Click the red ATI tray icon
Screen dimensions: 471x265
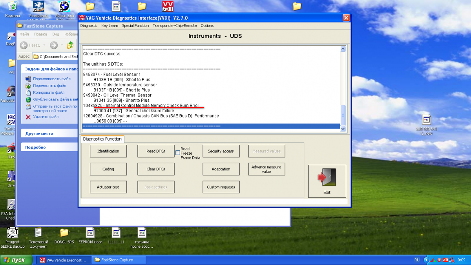click(445, 260)
